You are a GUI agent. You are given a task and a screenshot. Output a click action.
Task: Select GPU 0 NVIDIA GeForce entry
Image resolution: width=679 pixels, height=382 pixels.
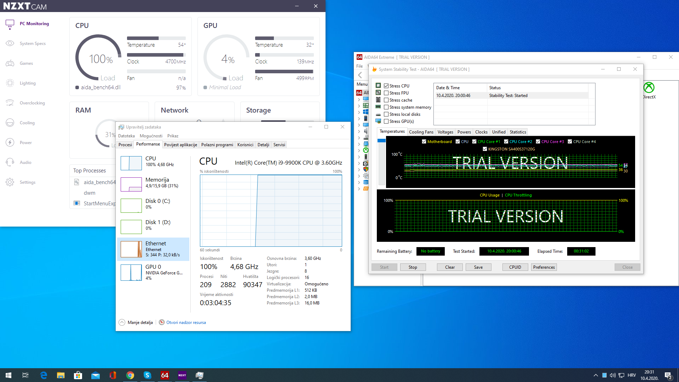[x=154, y=273]
